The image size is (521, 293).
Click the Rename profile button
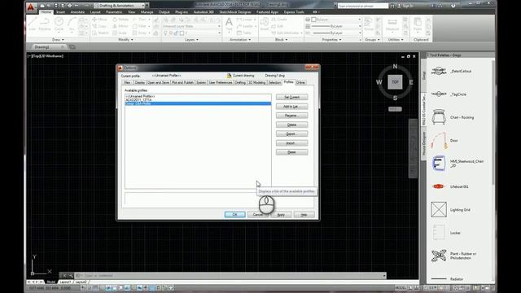pyautogui.click(x=291, y=116)
